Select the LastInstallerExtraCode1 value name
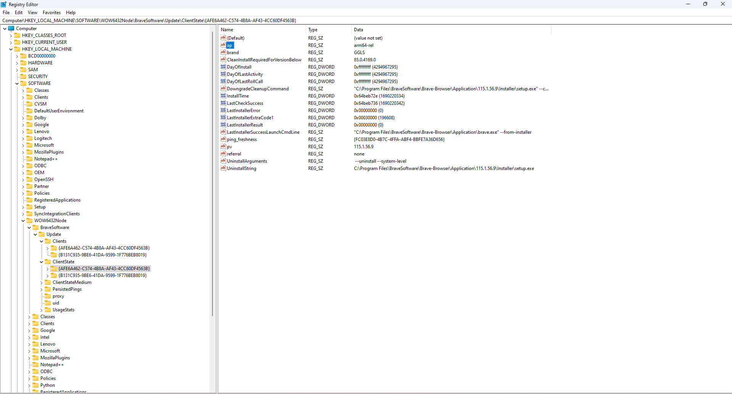 coord(250,117)
